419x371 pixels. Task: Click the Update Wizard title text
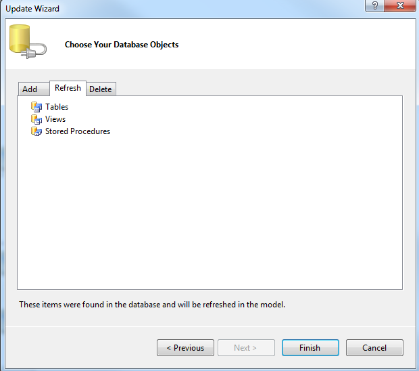tap(32, 9)
